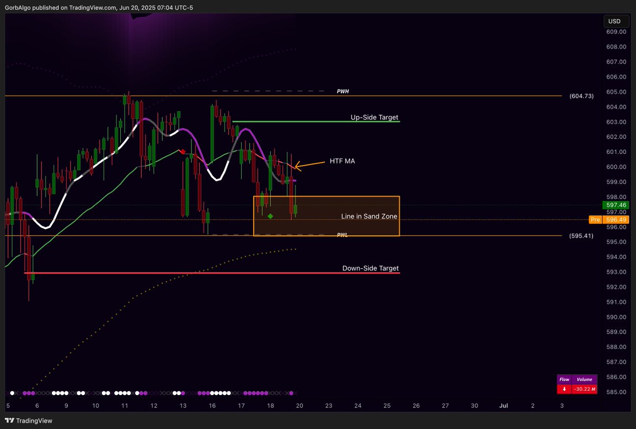The width and height of the screenshot is (636, 429).
Task: Select the Volume column header
Action: [x=585, y=379]
